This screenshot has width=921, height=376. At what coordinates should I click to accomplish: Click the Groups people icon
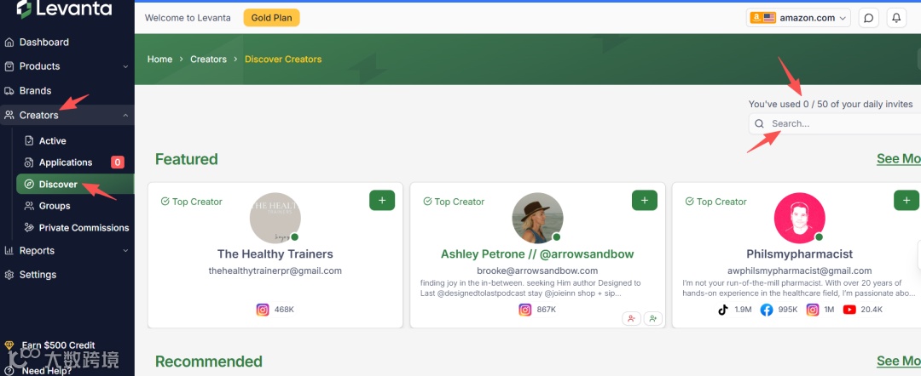[29, 206]
